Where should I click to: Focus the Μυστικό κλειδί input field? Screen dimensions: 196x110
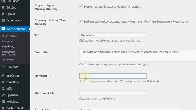click(113, 93)
